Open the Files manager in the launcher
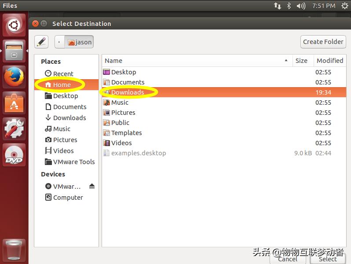The image size is (351, 264). pyautogui.click(x=14, y=51)
